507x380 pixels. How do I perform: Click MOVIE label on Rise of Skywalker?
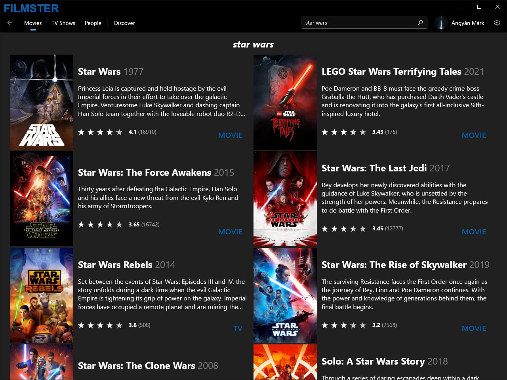[x=474, y=329]
